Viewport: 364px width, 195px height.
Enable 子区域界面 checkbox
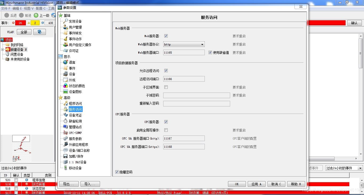166,87
